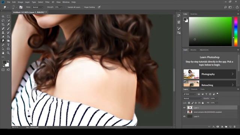Open the Filter menu
Image resolution: width=240 pixels, height=135 pixels.
pos(48,2)
